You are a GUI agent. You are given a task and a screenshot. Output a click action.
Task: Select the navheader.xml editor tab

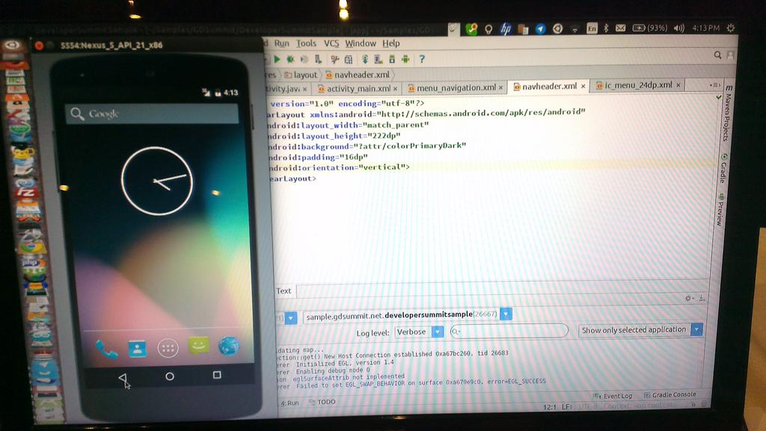(549, 87)
